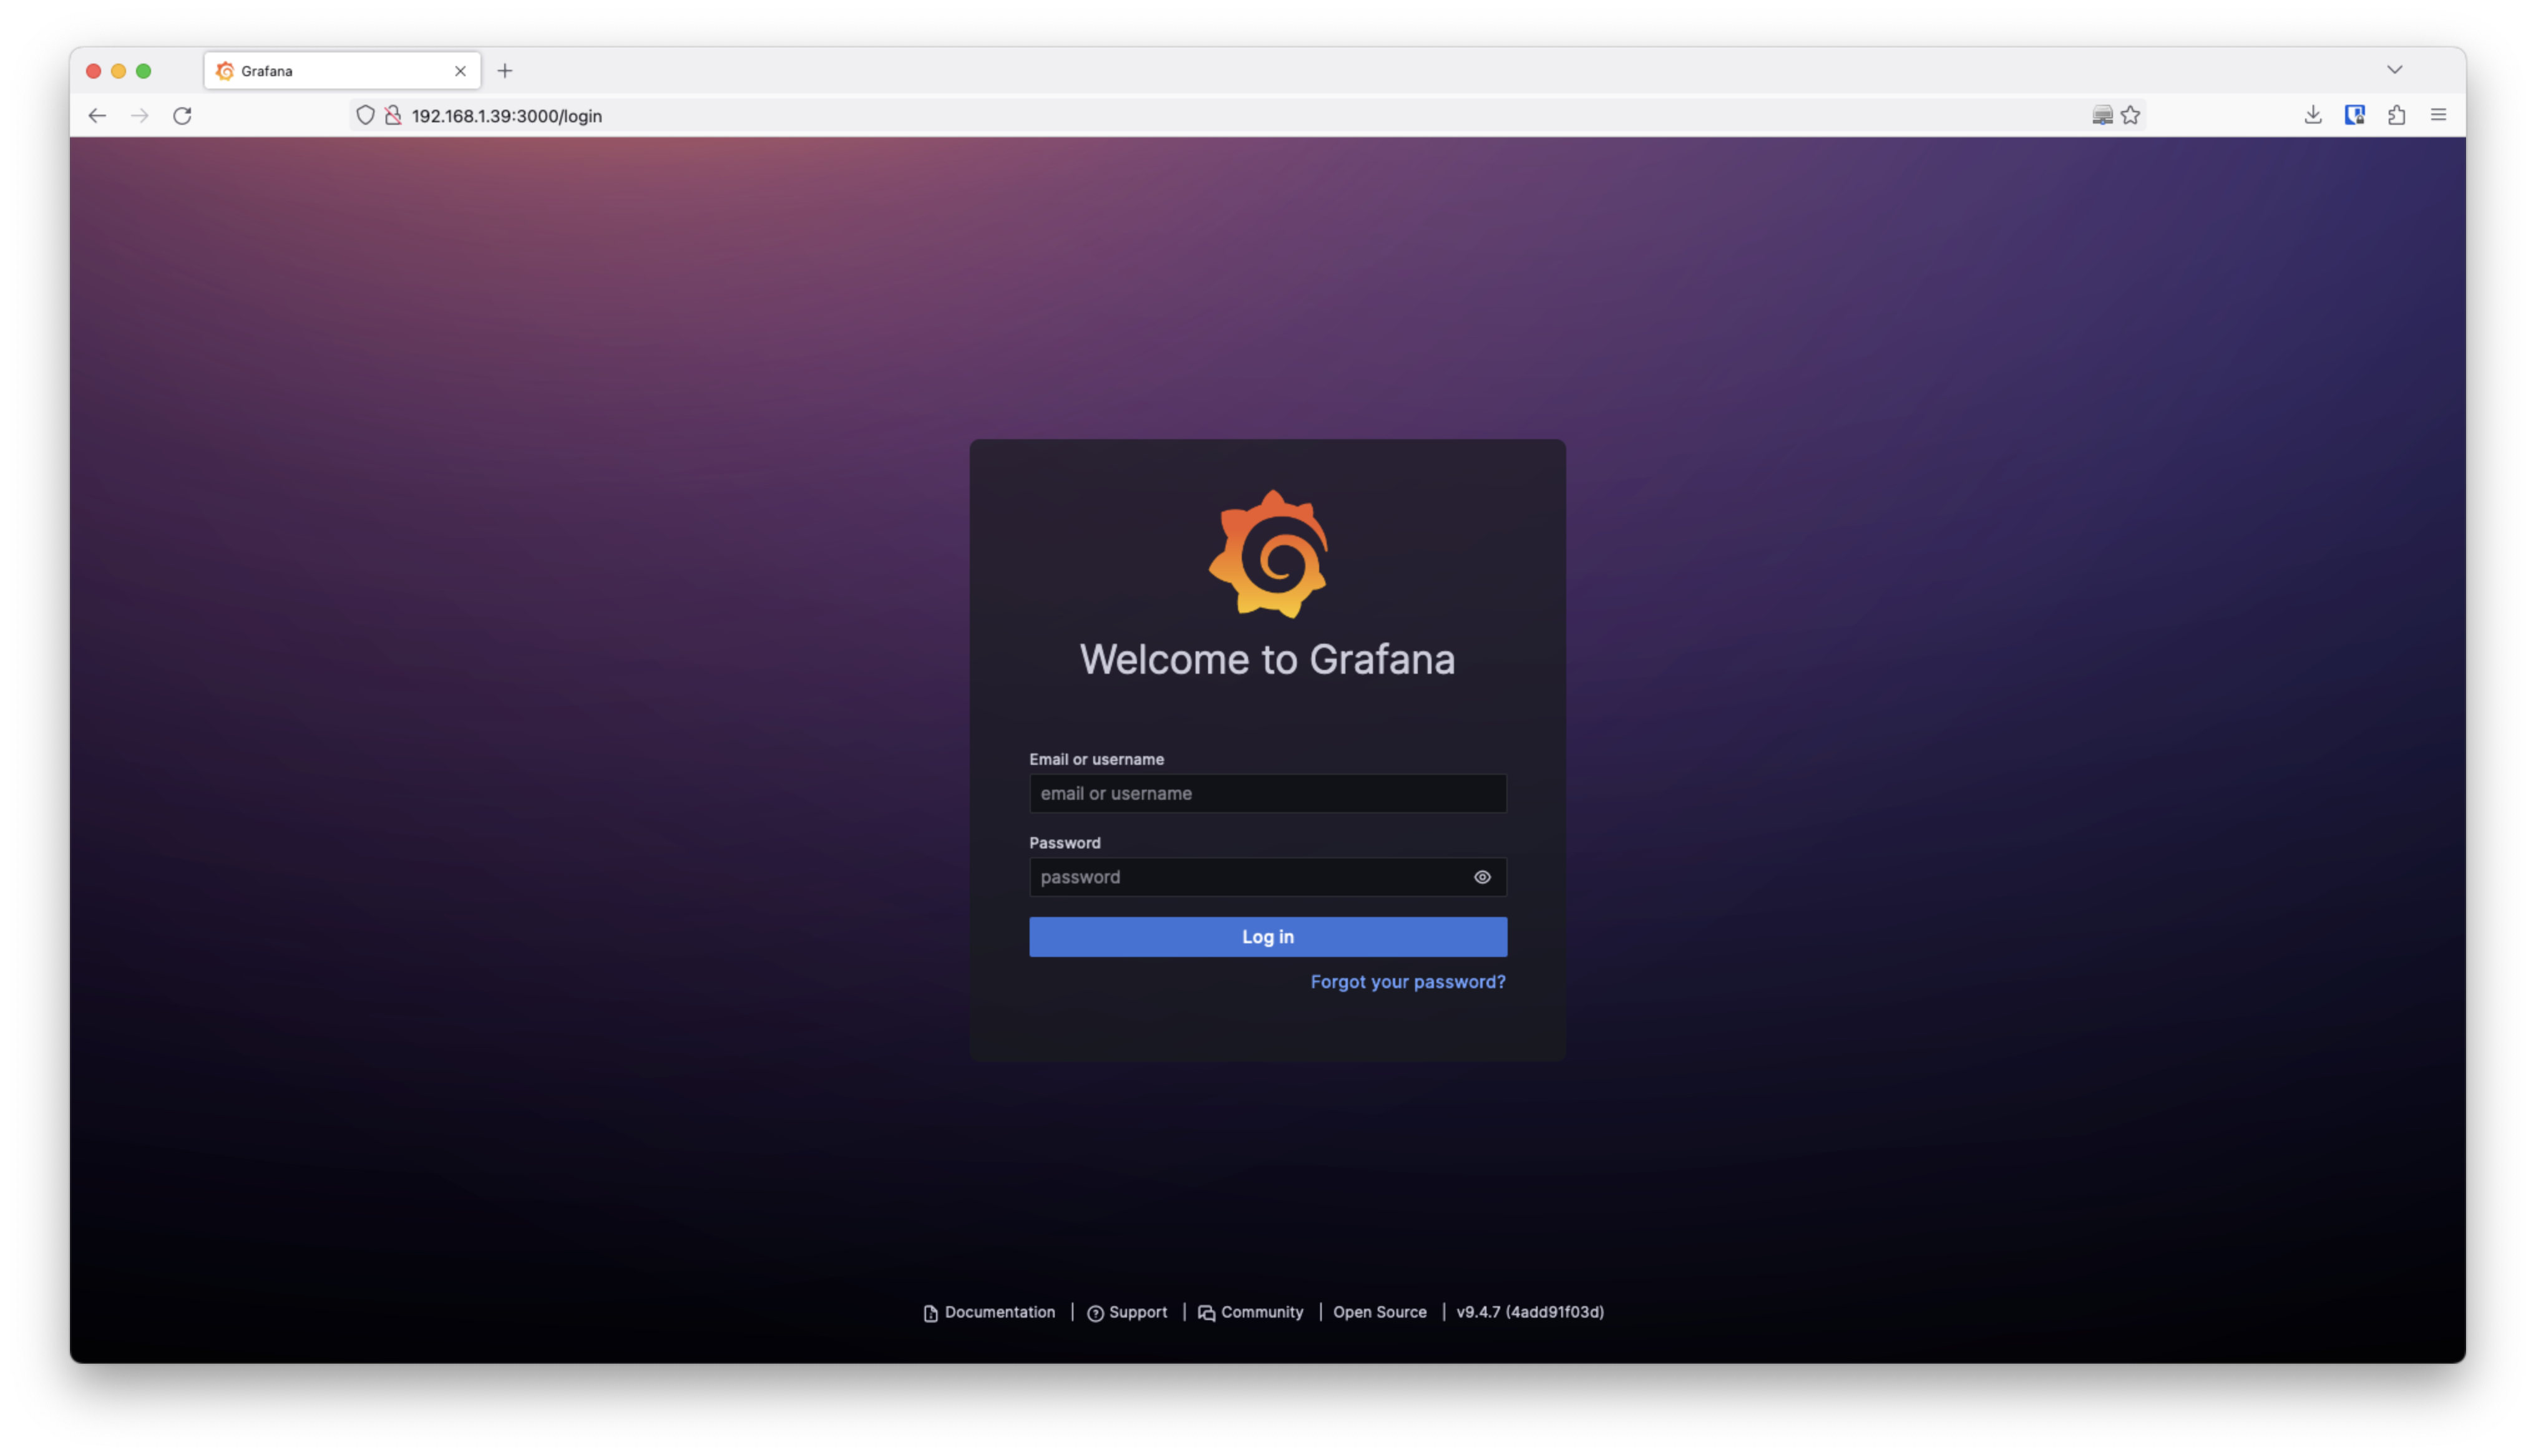Image resolution: width=2536 pixels, height=1456 pixels.
Task: Open a new tab with the plus button
Action: (505, 70)
